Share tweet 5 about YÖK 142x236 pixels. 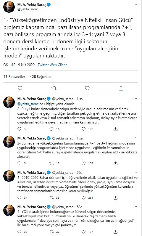[x=115, y=232]
